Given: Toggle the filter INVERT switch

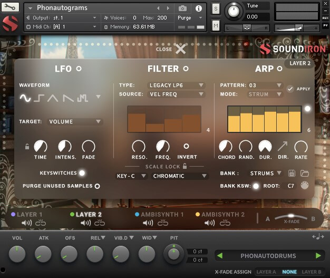Looking at the screenshot, I should [186, 146].
